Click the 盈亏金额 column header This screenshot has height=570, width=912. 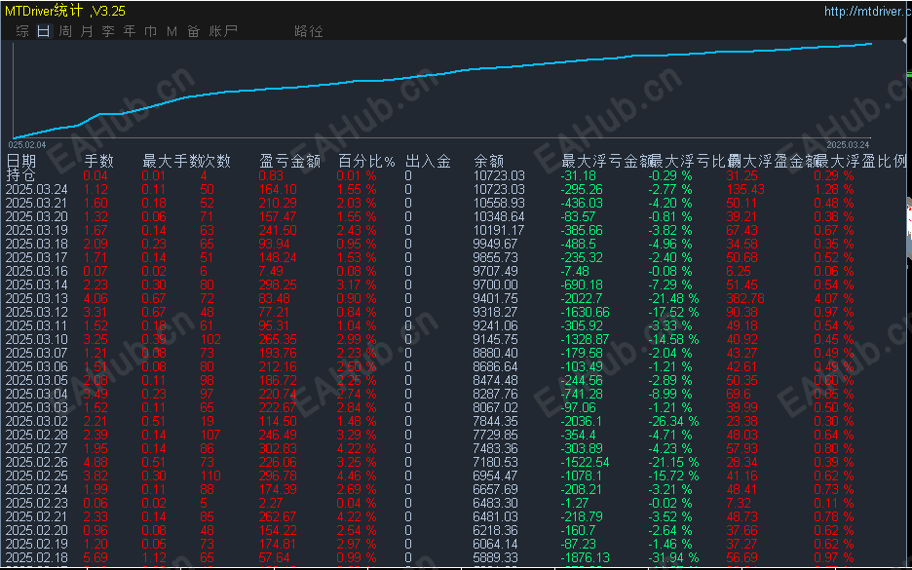click(x=289, y=161)
